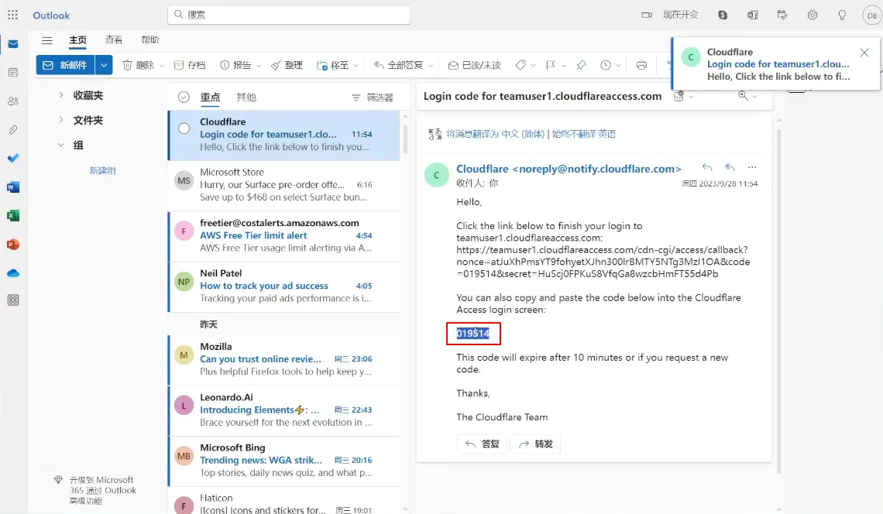The width and height of the screenshot is (883, 514).
Task: Open more actions ellipsis in message header
Action: click(x=752, y=167)
